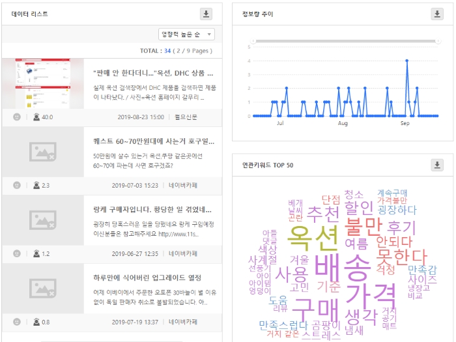
Task: Select the 가격 keyword in the word cloud
Action: click(370, 292)
